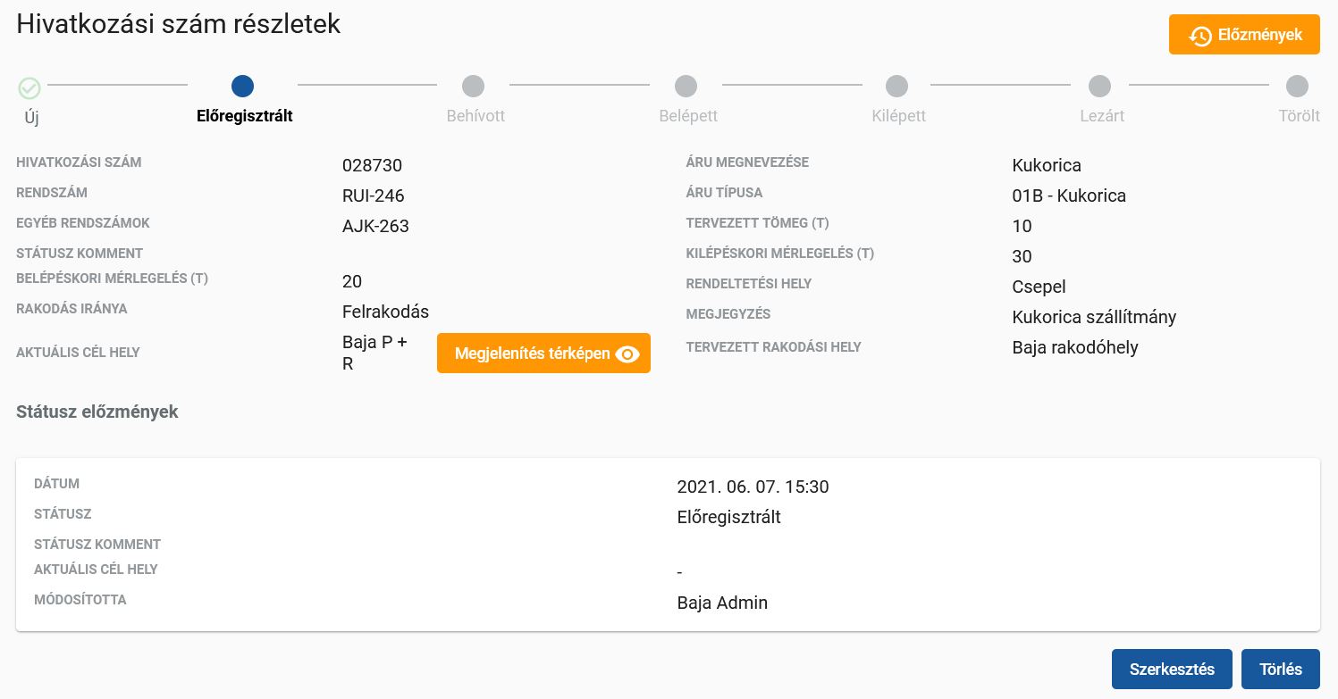Image resolution: width=1338 pixels, height=699 pixels.
Task: Open the status history entry dated 2021. 06. 07.
Action: click(753, 487)
